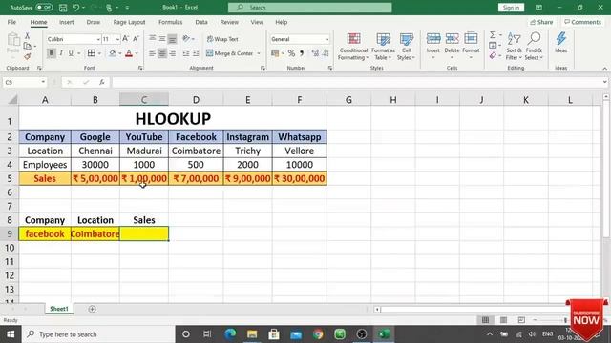Open the Font Color dropdown arrow
Screen dimensions: 611x343
point(137,53)
